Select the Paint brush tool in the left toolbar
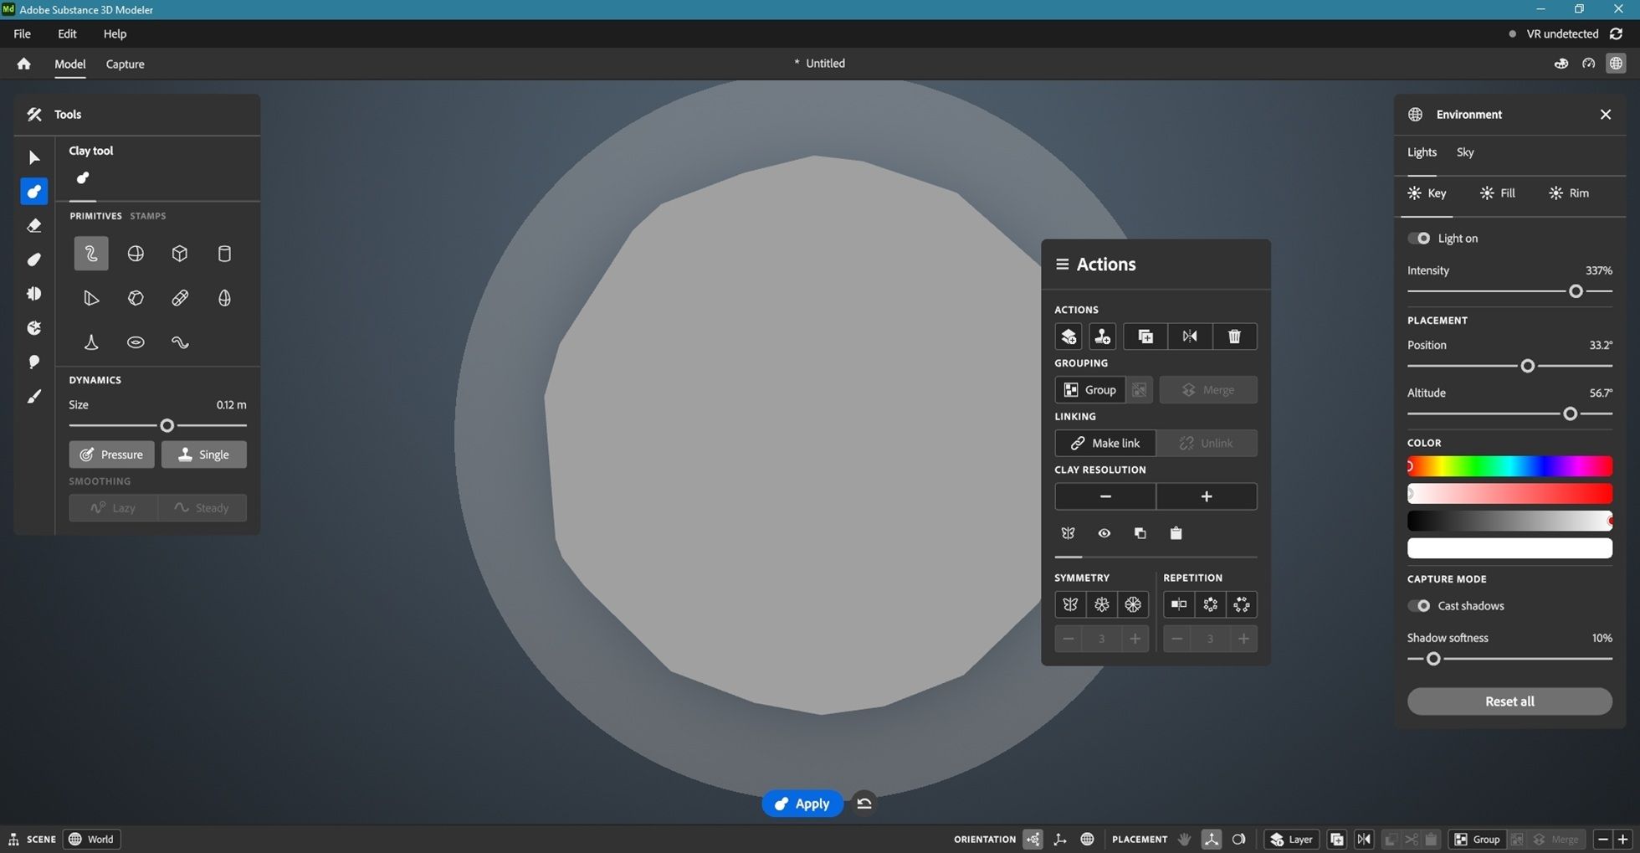Image resolution: width=1640 pixels, height=853 pixels. point(34,397)
